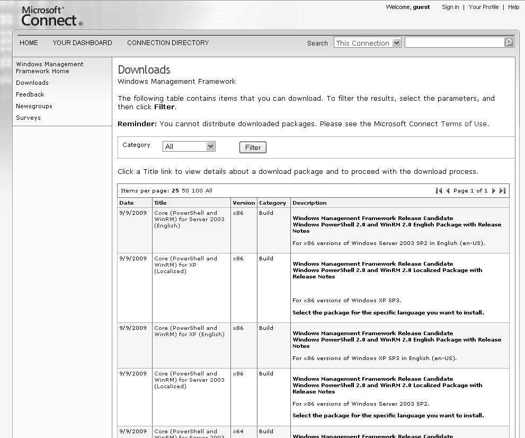Screen dimensions: 525x438
Task: Click 'Page 1 of 1' pager text
Action: [x=470, y=191]
